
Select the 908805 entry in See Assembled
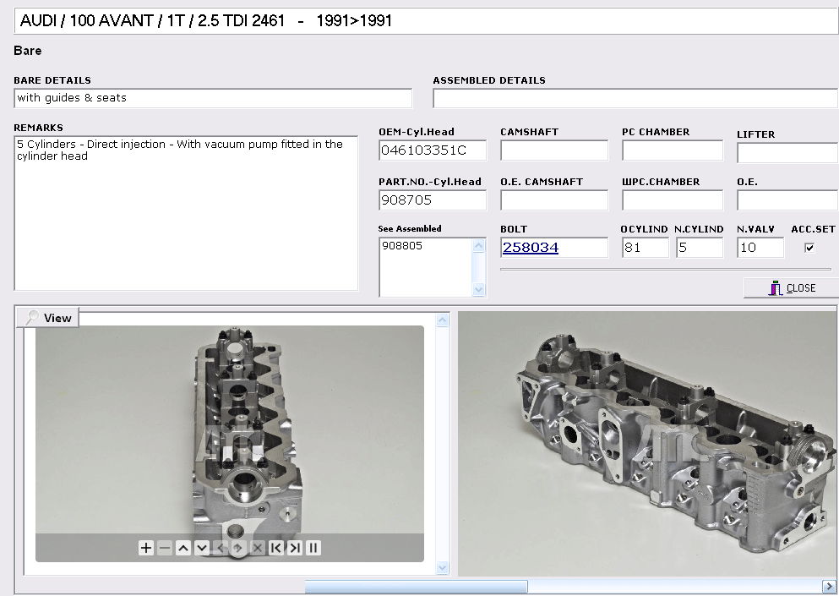pos(402,246)
